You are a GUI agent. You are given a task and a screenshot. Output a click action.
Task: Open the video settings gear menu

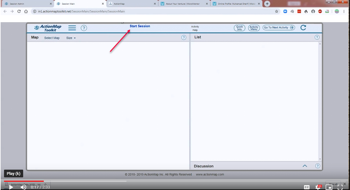(318, 187)
